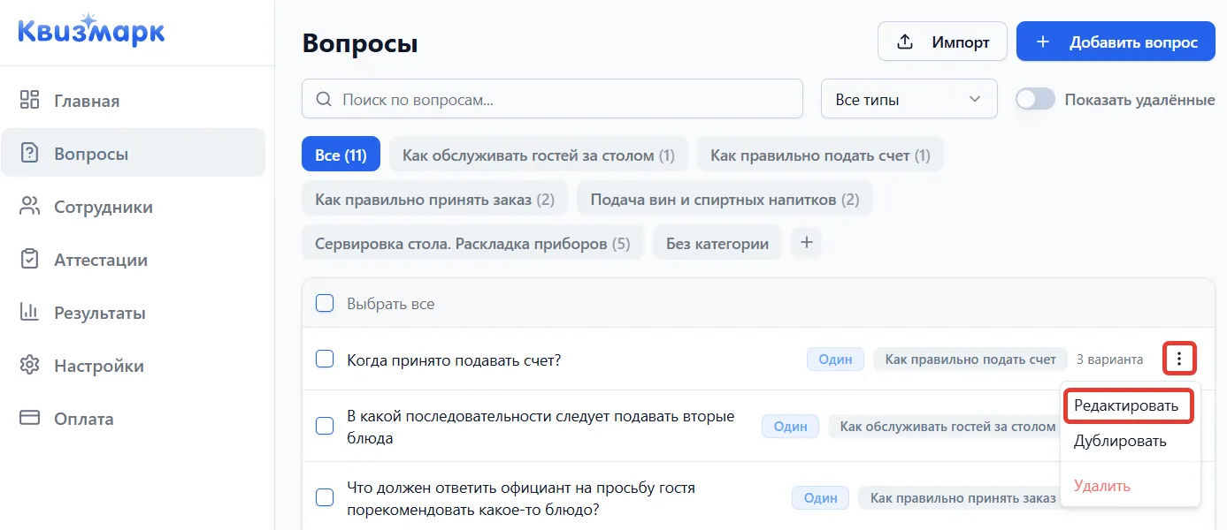
Task: Click Один badge in официант question row
Action: tap(820, 497)
